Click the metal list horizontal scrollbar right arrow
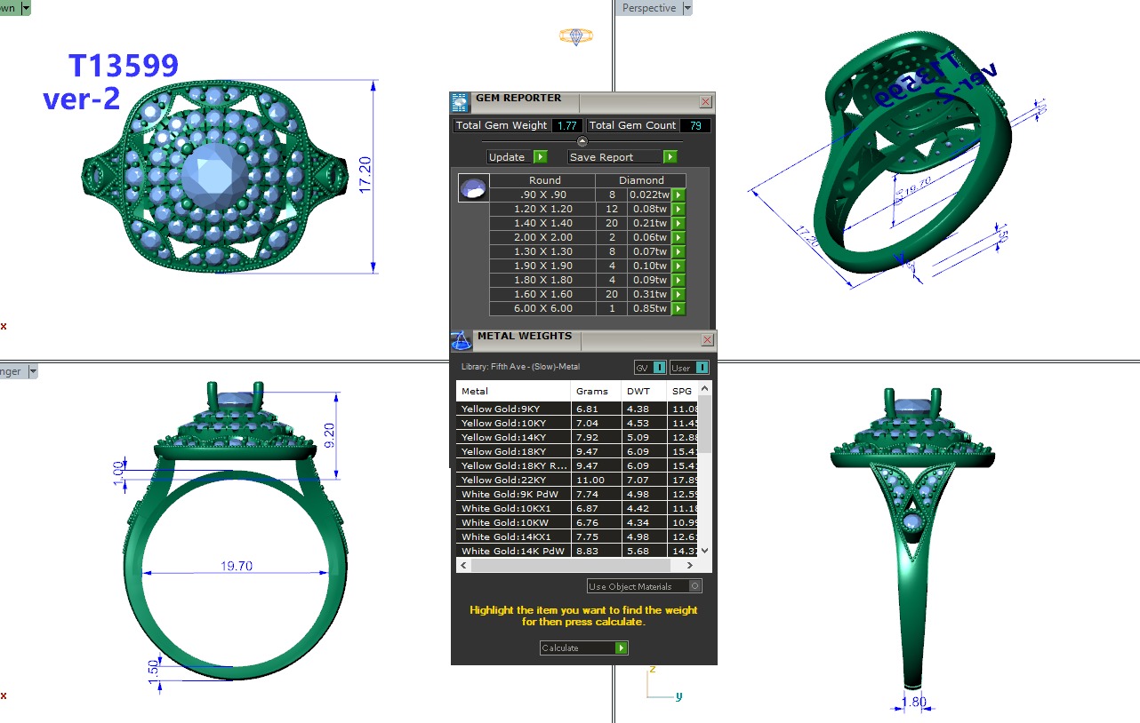1140x723 pixels. click(690, 566)
